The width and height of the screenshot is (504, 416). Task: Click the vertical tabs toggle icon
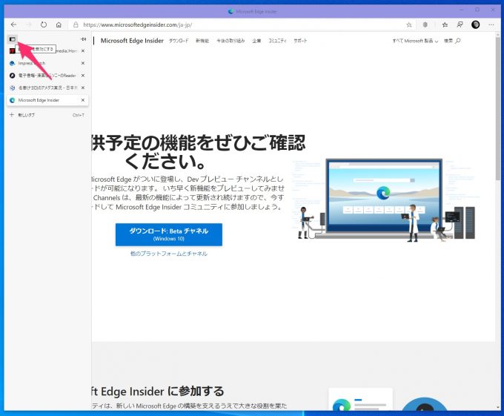12,39
